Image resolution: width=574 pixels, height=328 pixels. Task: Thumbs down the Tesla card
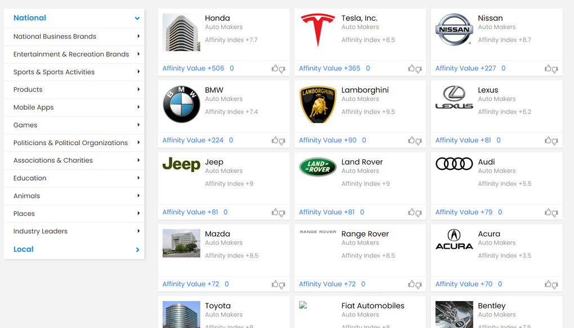pos(419,69)
